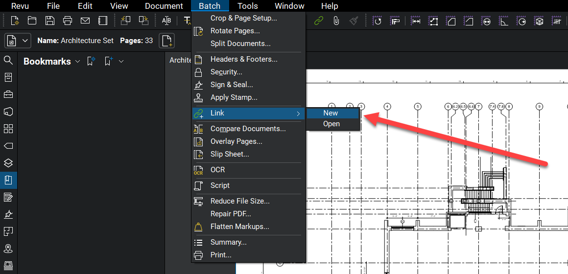Open the File Access cabinet panel

pyautogui.click(x=8, y=77)
